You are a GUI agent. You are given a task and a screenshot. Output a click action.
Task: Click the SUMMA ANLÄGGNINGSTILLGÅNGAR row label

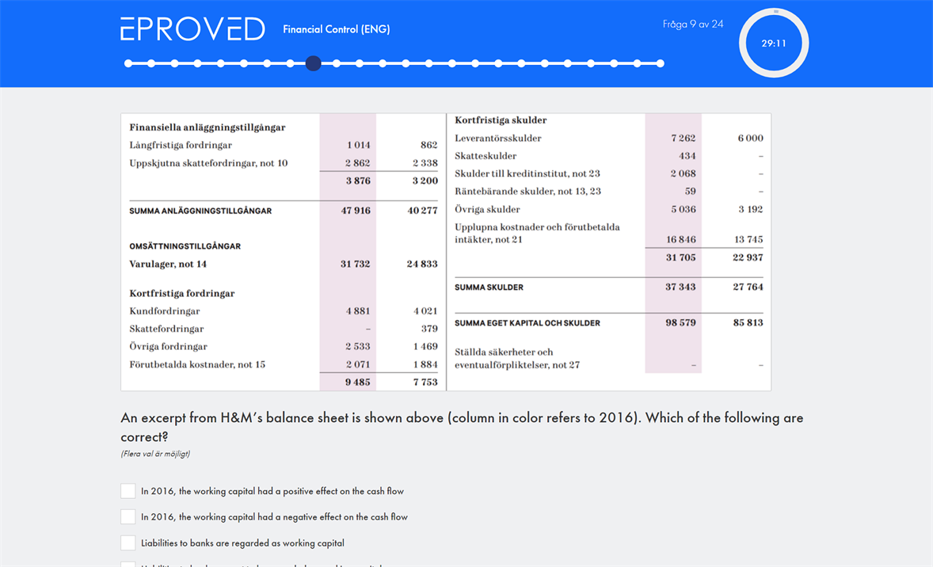[x=200, y=211]
